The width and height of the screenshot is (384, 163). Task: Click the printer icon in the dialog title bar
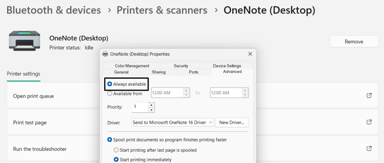tap(105, 54)
